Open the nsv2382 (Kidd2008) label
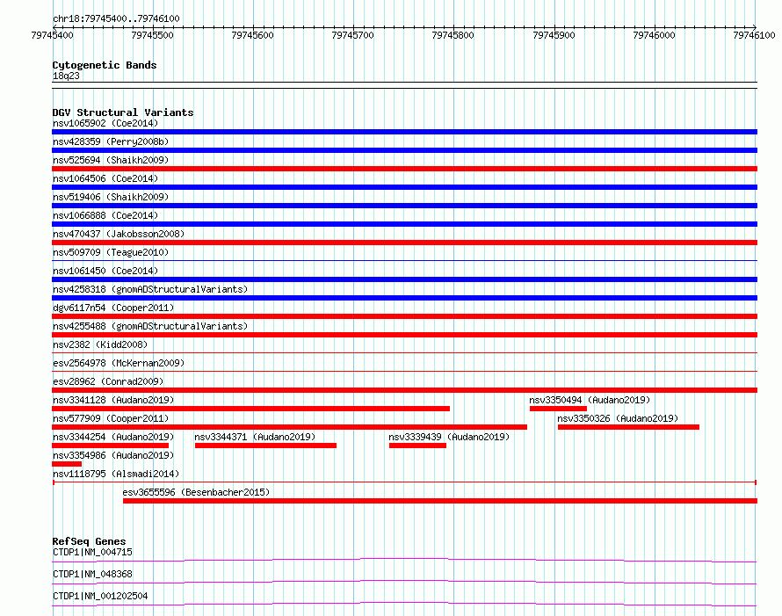This screenshot has width=782, height=616. (100, 344)
